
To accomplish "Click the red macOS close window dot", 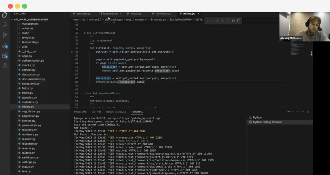I will tap(10, 6).
